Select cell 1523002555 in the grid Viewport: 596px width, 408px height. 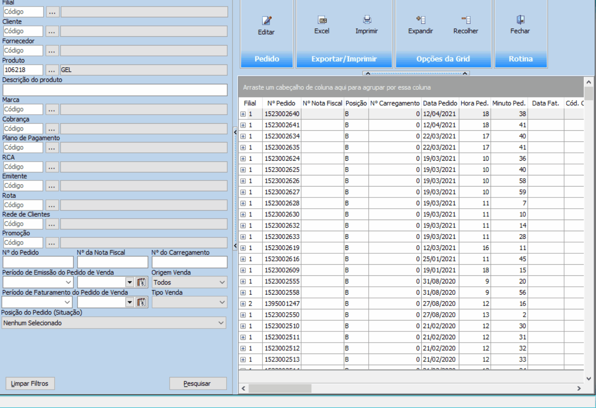(282, 281)
